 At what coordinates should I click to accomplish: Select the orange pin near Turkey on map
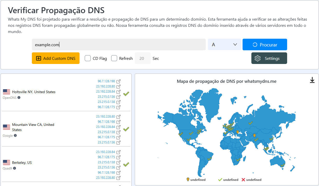tap(238, 132)
